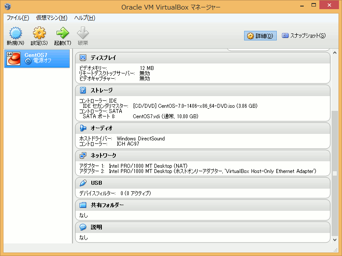
Task: Switch to Snapshots (スナップショット) view
Action: (304, 36)
